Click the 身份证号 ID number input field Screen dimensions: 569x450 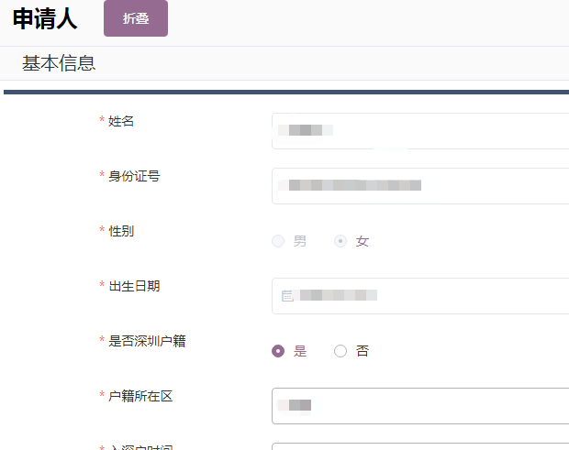click(x=420, y=186)
